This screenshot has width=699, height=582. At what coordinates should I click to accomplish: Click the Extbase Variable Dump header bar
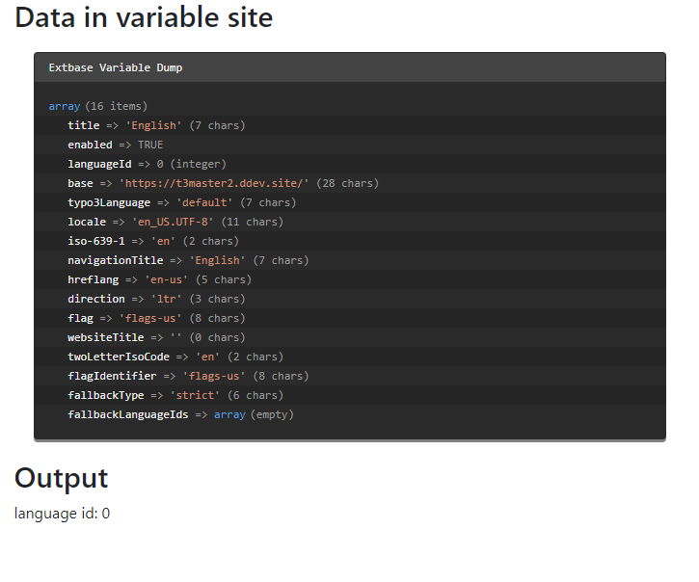tap(350, 67)
